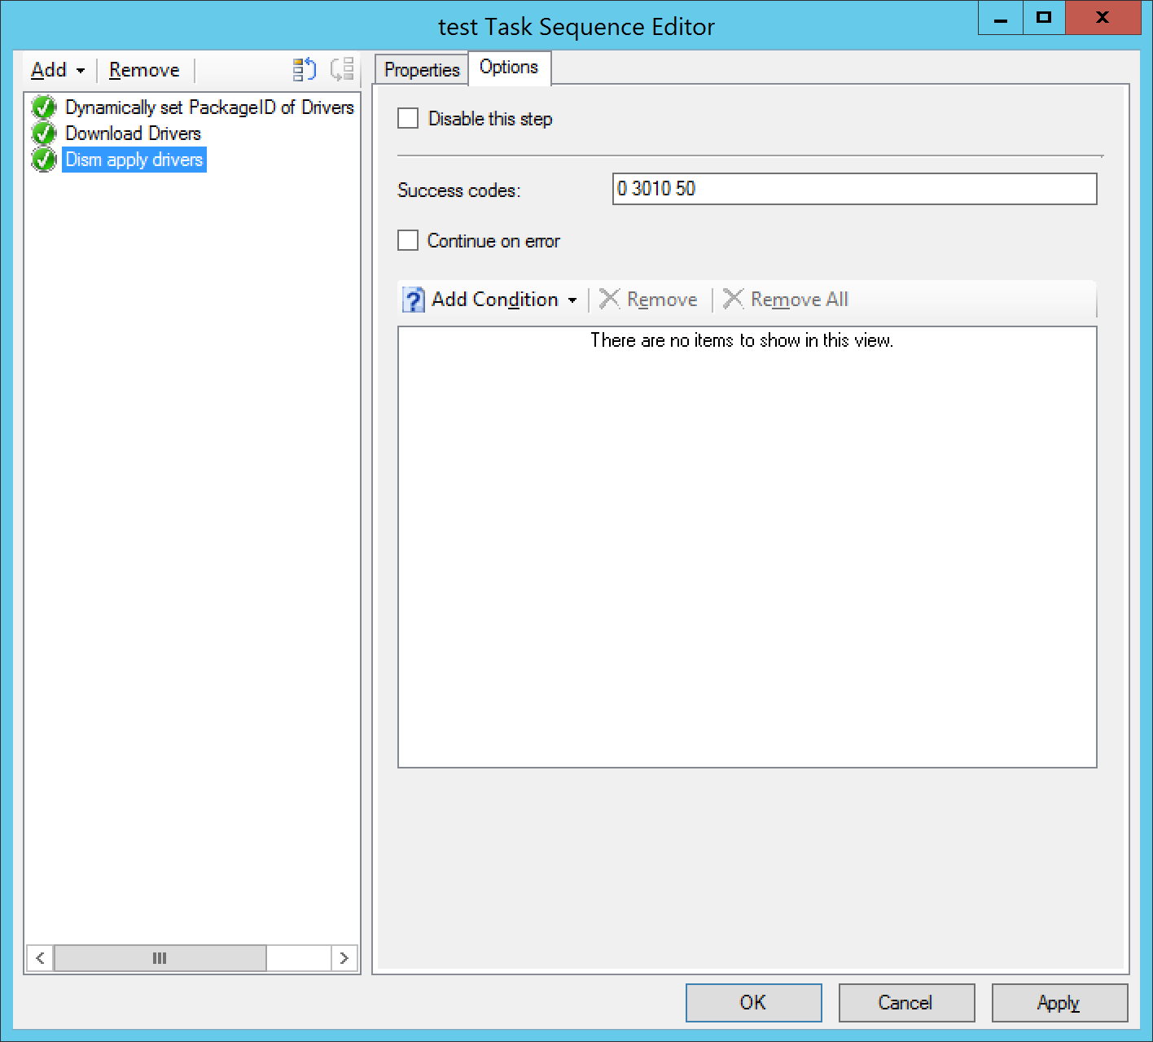Expand the Add Condition dropdown arrow
Screen dimensions: 1153x1042
click(x=572, y=300)
